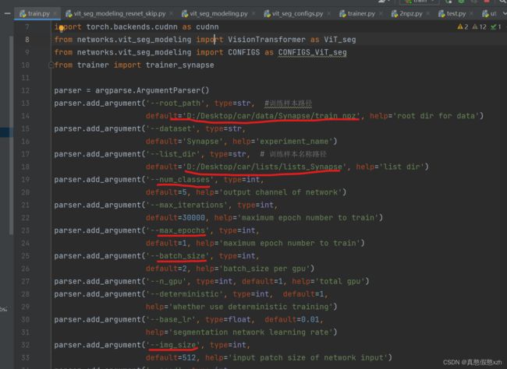The width and height of the screenshot is (507, 369).
Task: Click 'argparse.ArgumentParser()' on line 12
Action: [x=152, y=91]
